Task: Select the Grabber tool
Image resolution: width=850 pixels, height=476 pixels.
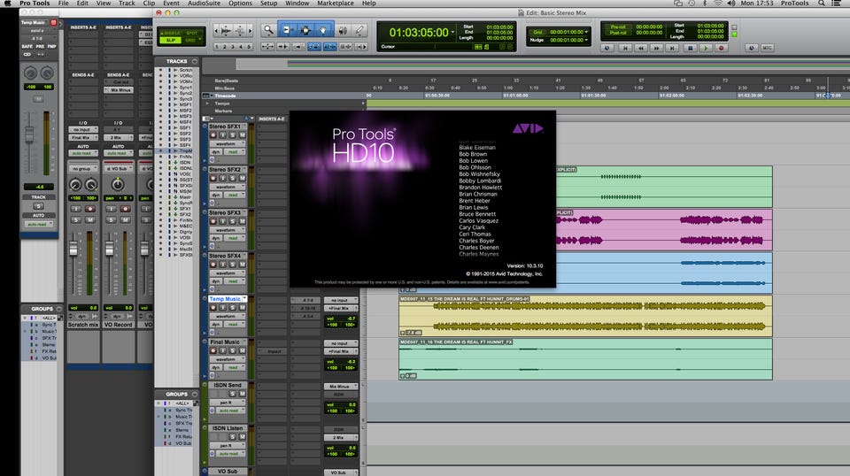Action: pos(323,30)
